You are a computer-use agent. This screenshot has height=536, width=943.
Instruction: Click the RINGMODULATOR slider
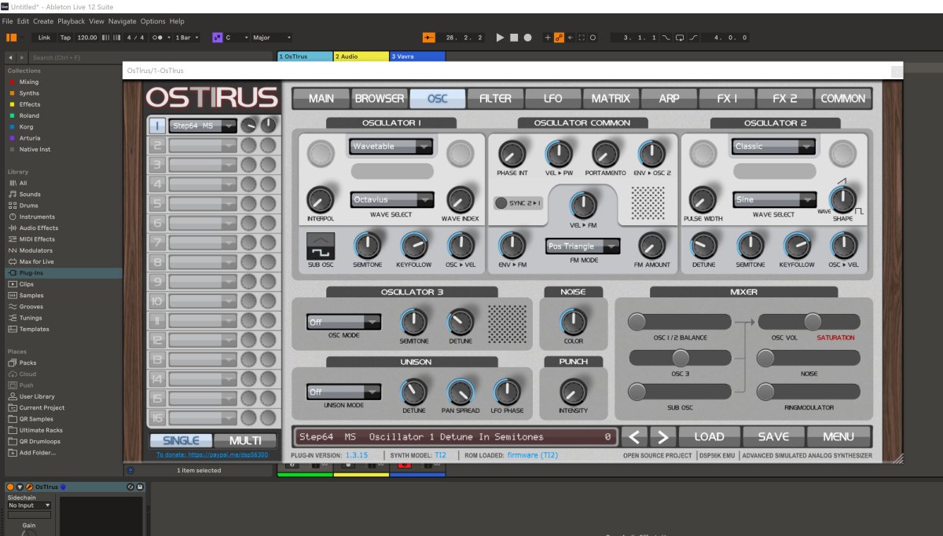point(809,392)
